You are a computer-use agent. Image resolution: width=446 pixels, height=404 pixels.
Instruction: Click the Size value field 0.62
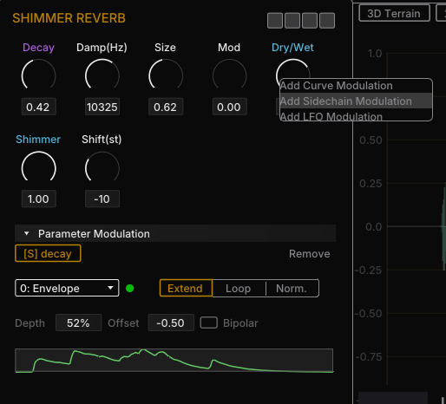166,107
